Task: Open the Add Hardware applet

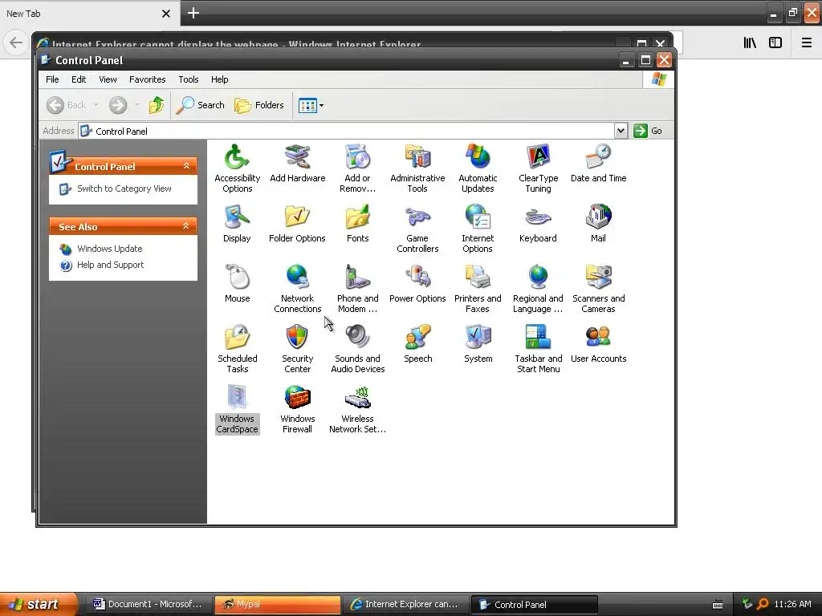Action: (297, 164)
